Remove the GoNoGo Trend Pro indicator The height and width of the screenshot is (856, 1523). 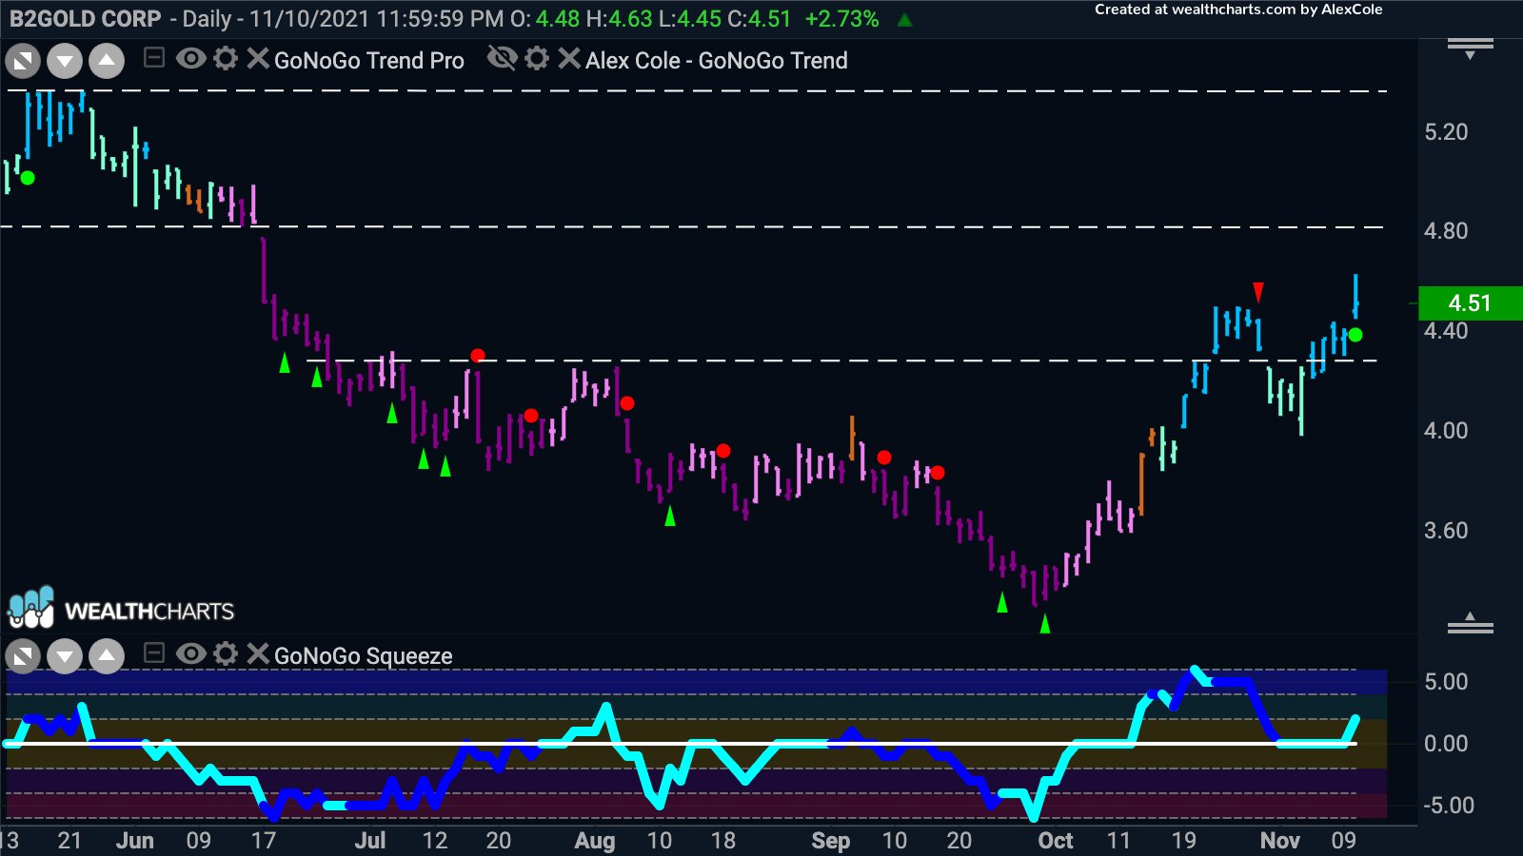point(258,59)
